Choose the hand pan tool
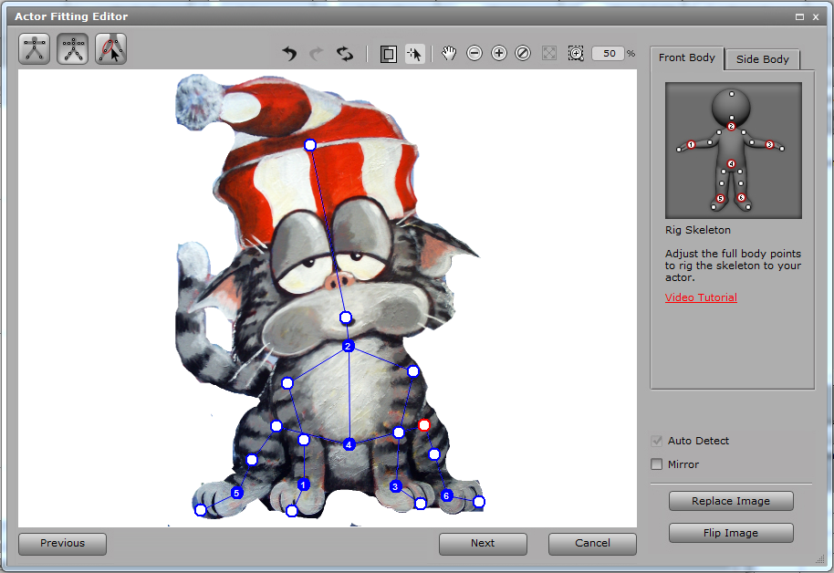The image size is (834, 573). pyautogui.click(x=449, y=53)
